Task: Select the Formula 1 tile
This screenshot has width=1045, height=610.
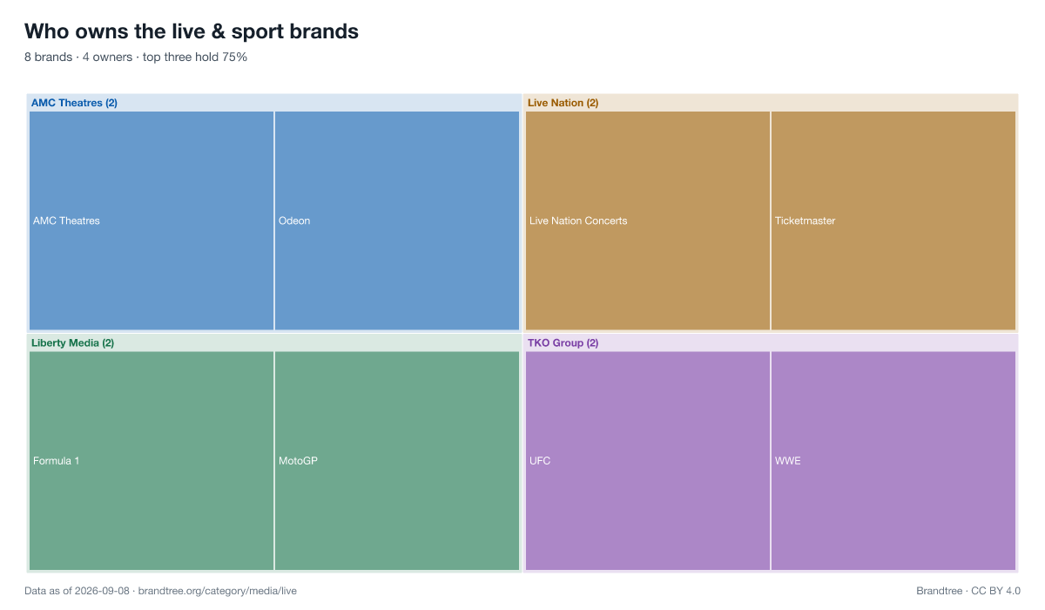Action: point(152,461)
